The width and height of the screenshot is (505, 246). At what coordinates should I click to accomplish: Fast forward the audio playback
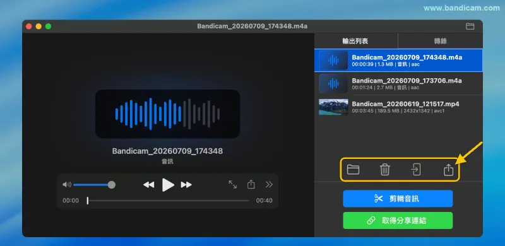click(186, 185)
